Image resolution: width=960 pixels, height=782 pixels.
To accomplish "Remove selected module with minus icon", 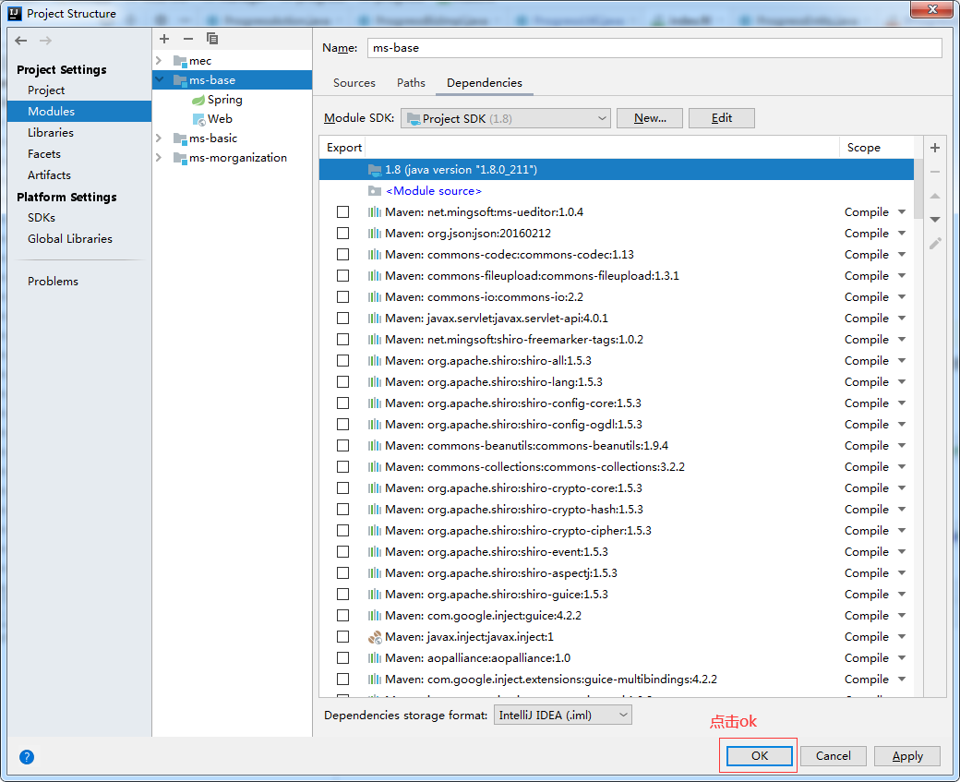I will tap(188, 39).
